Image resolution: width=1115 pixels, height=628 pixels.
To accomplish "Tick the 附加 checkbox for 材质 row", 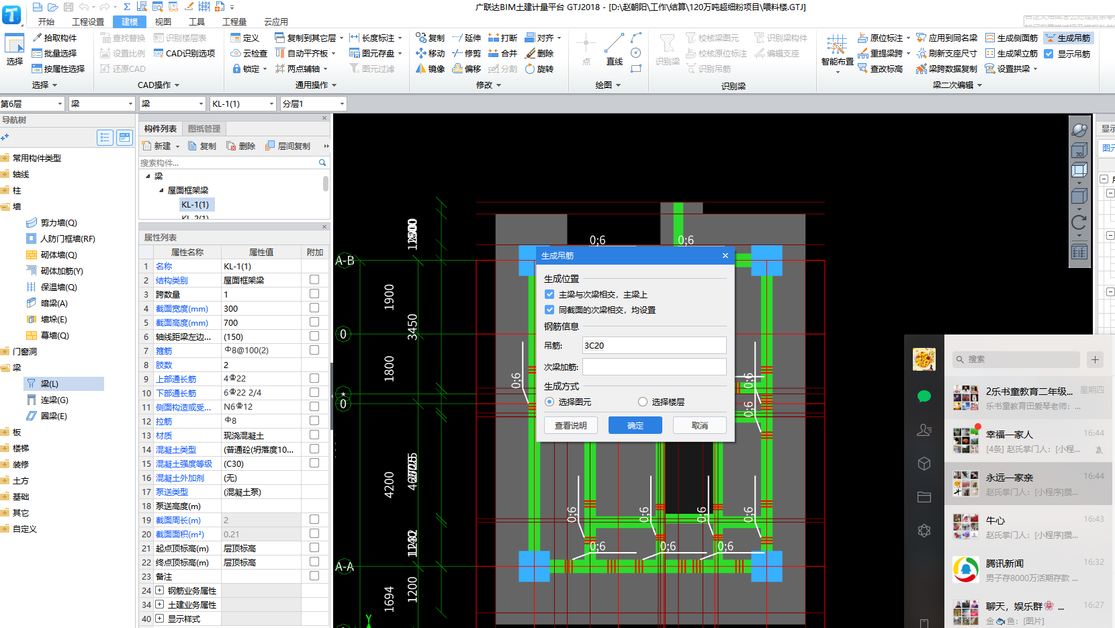I will pyautogui.click(x=314, y=435).
